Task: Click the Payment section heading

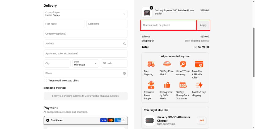Action: click(x=50, y=108)
